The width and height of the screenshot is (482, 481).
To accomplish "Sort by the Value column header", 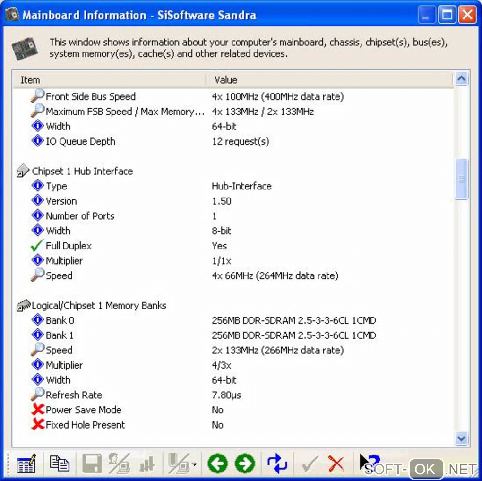I will (x=329, y=80).
